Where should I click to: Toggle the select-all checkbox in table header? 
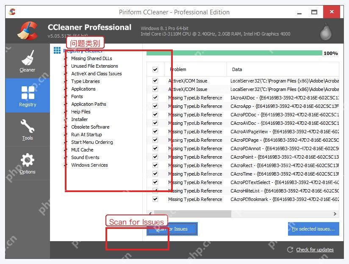point(155,69)
